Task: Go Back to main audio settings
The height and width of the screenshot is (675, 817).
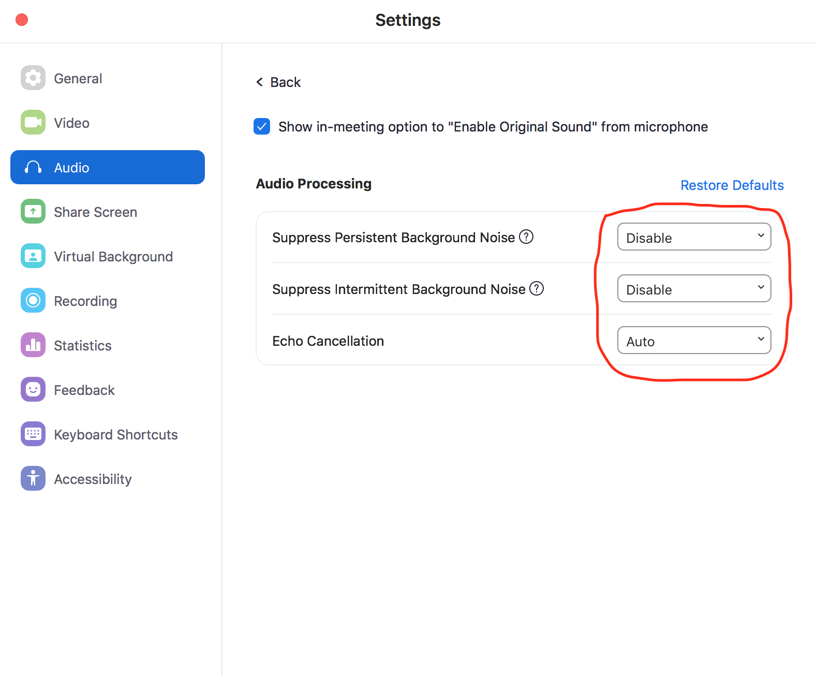Action: point(278,82)
